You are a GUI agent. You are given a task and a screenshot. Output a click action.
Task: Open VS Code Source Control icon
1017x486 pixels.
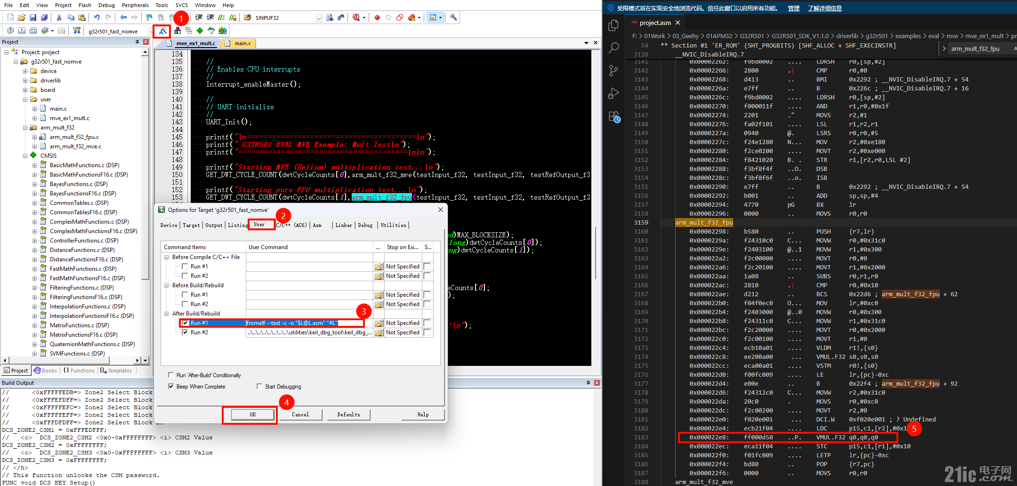(x=613, y=71)
